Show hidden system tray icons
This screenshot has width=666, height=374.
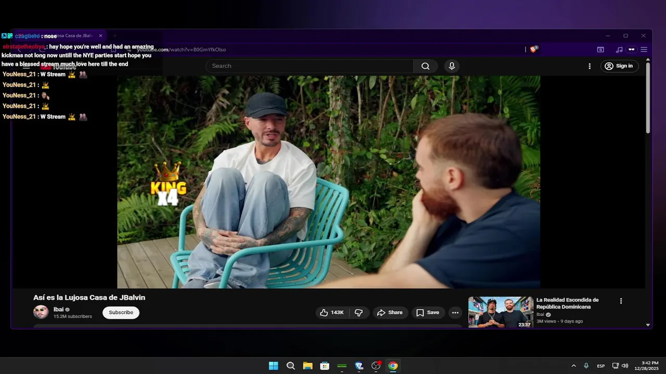click(x=573, y=366)
